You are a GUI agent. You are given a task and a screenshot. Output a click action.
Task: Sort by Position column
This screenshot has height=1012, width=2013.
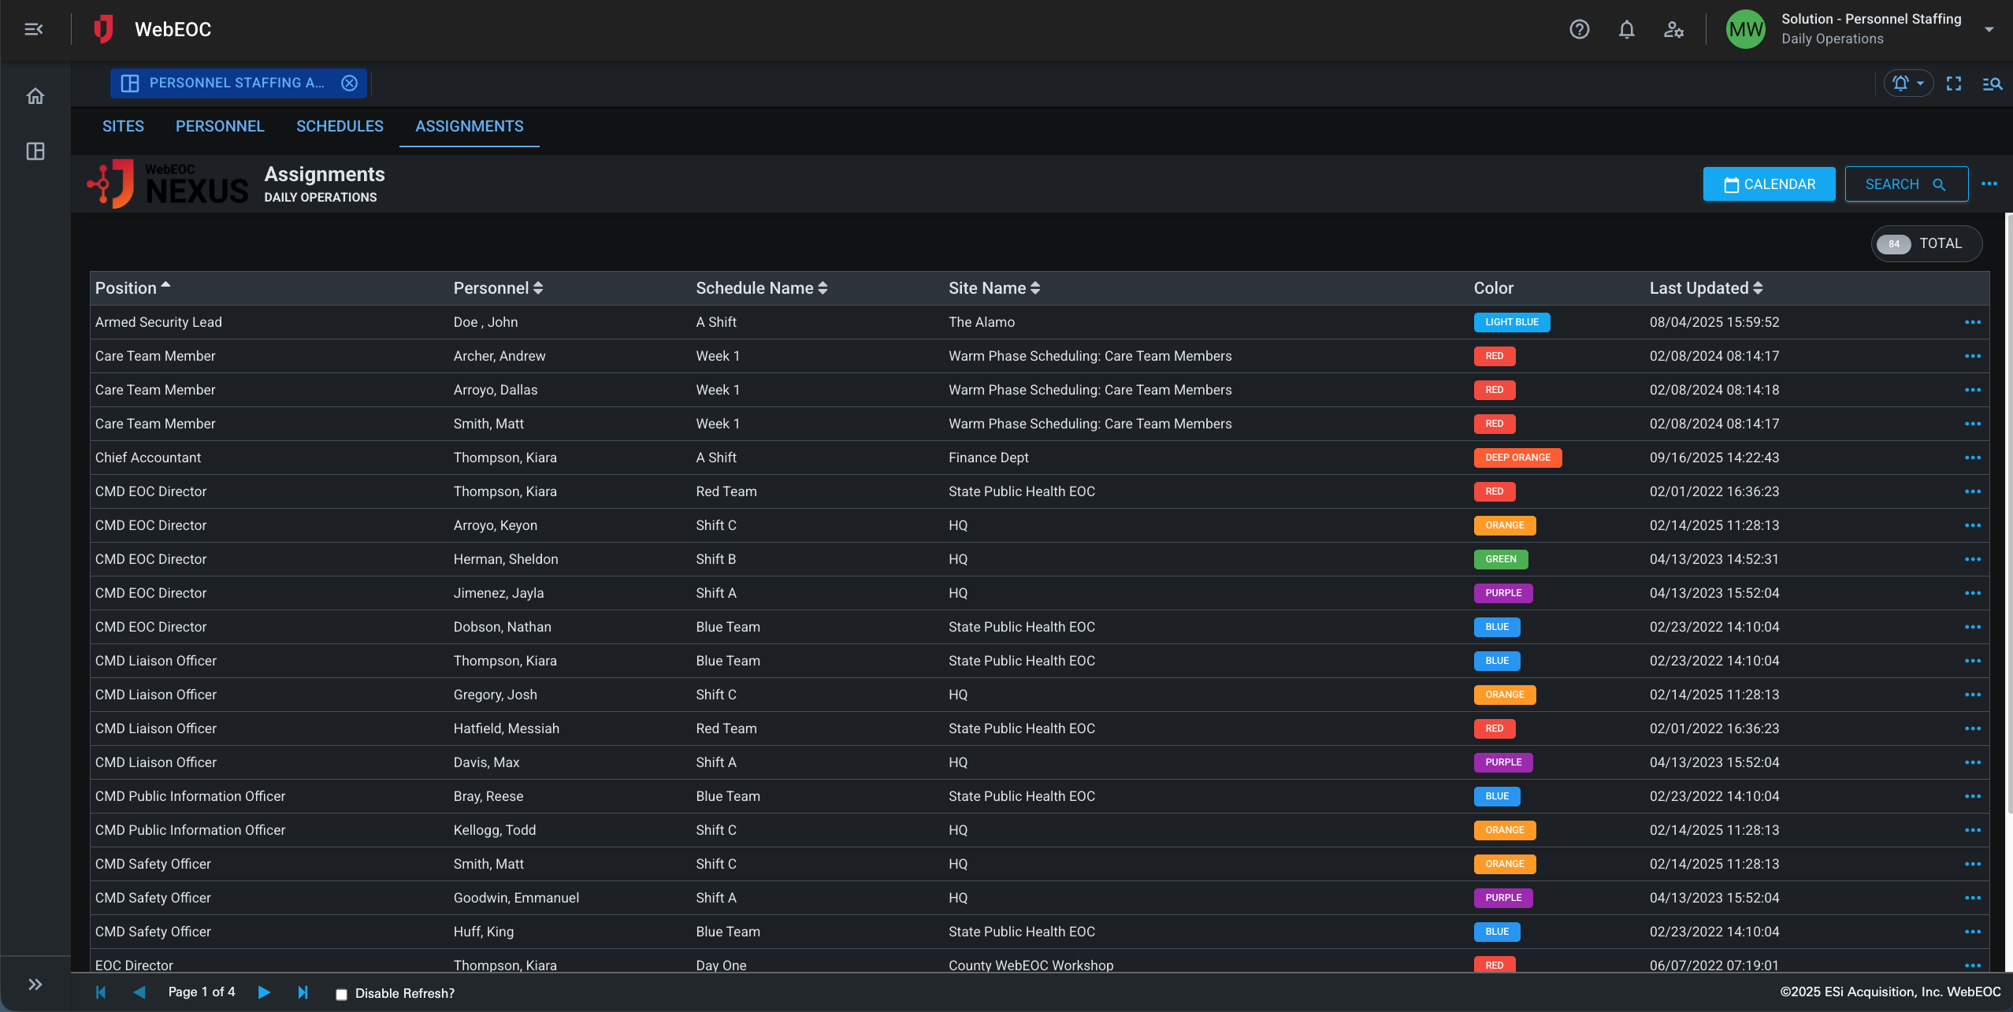tap(132, 288)
